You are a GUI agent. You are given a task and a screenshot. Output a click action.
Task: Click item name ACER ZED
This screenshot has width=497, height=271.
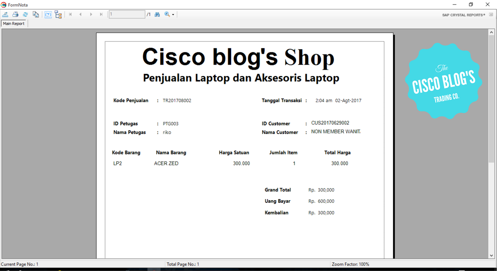tap(166, 163)
